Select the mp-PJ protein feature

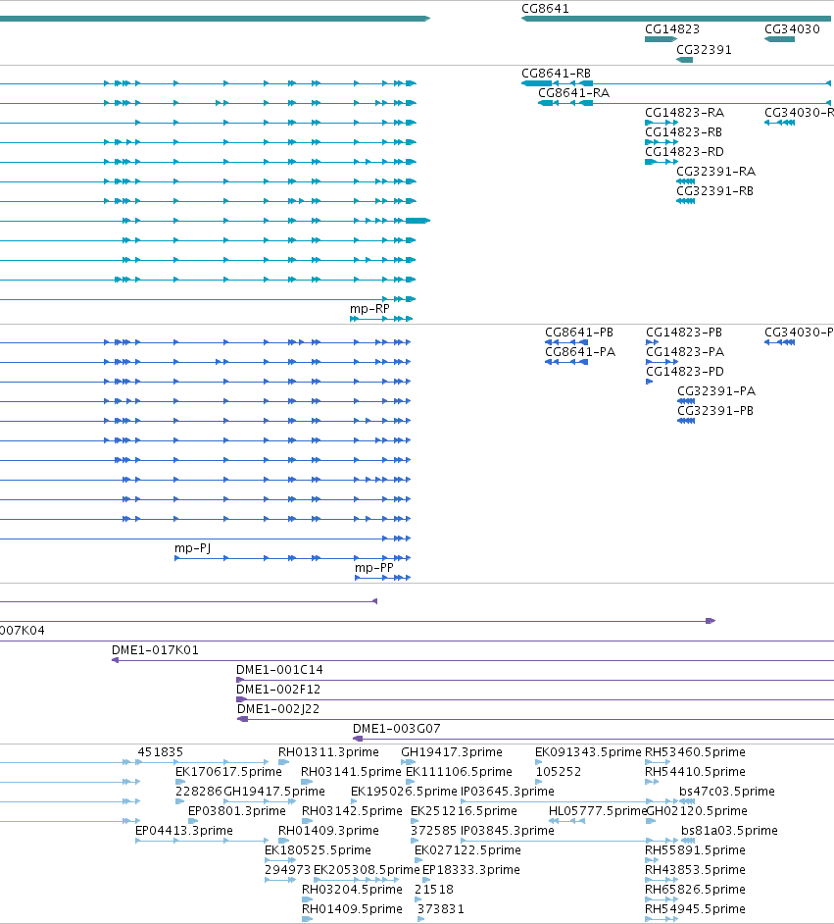tap(292, 558)
